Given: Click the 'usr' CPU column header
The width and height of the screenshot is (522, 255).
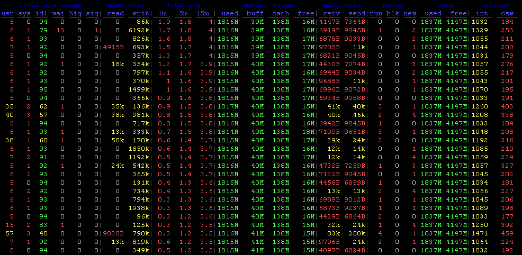Looking at the screenshot, I should pos(8,13).
